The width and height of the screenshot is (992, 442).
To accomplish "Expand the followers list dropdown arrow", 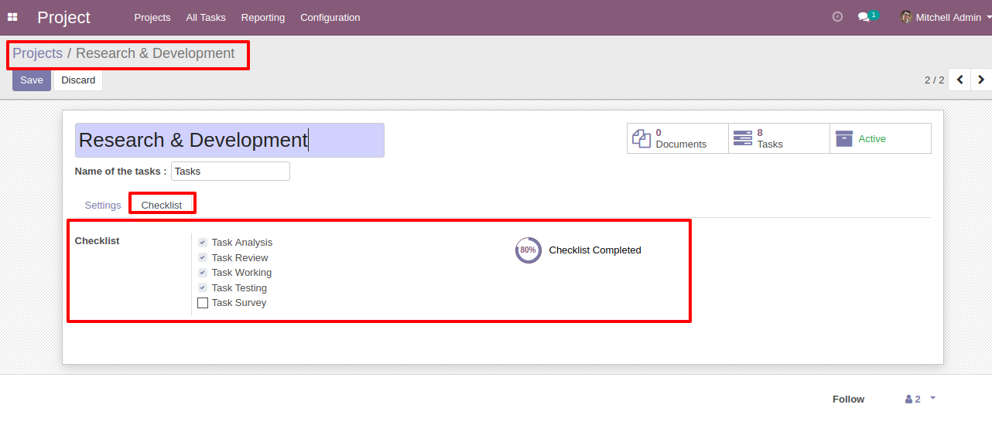I will (932, 398).
